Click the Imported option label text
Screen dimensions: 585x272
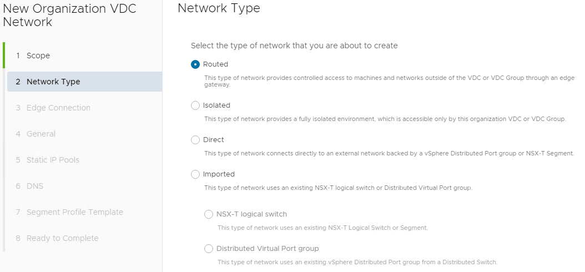click(x=219, y=174)
